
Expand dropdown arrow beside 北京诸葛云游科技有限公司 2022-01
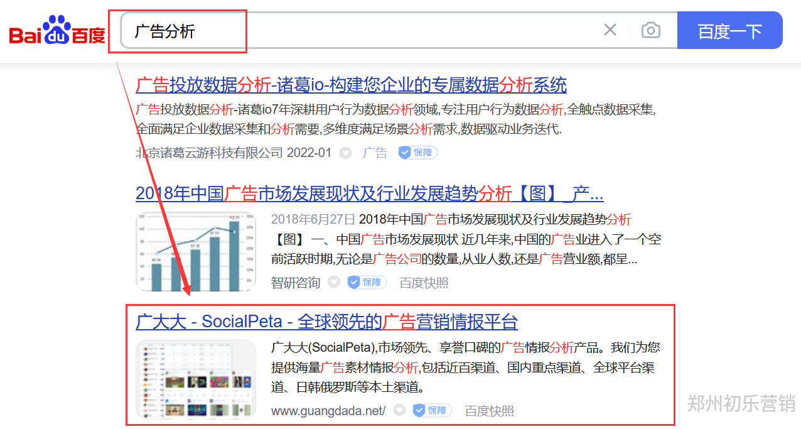coord(345,153)
